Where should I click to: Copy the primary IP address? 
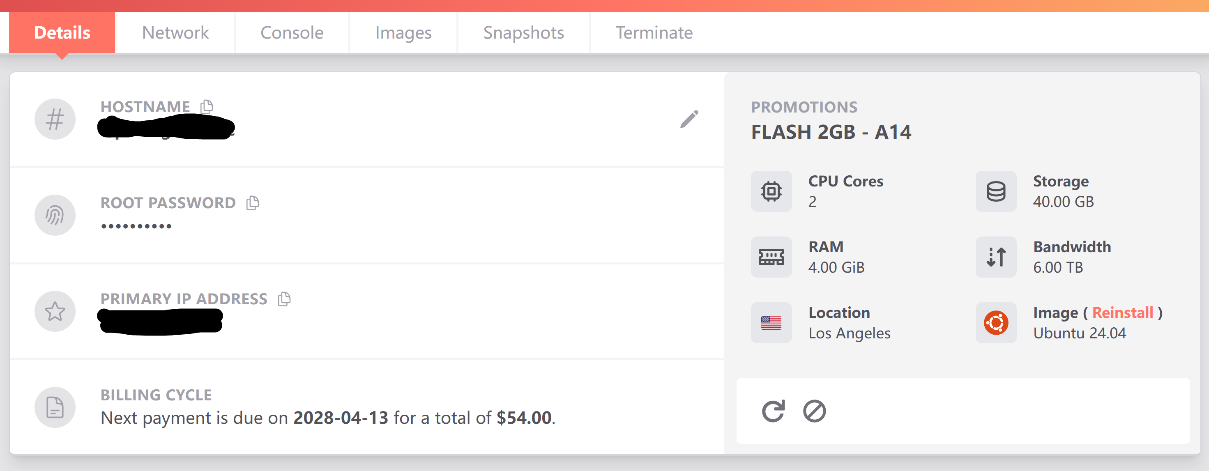[x=284, y=299]
